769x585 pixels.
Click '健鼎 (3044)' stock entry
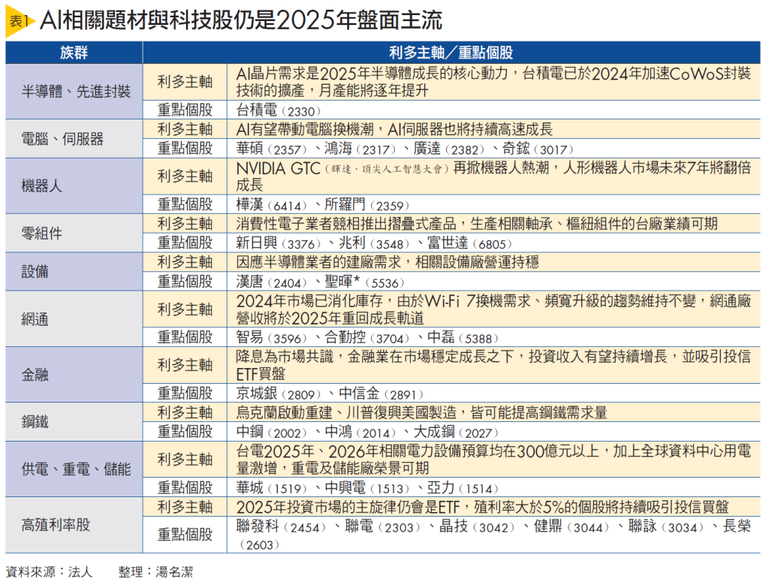tap(571, 526)
